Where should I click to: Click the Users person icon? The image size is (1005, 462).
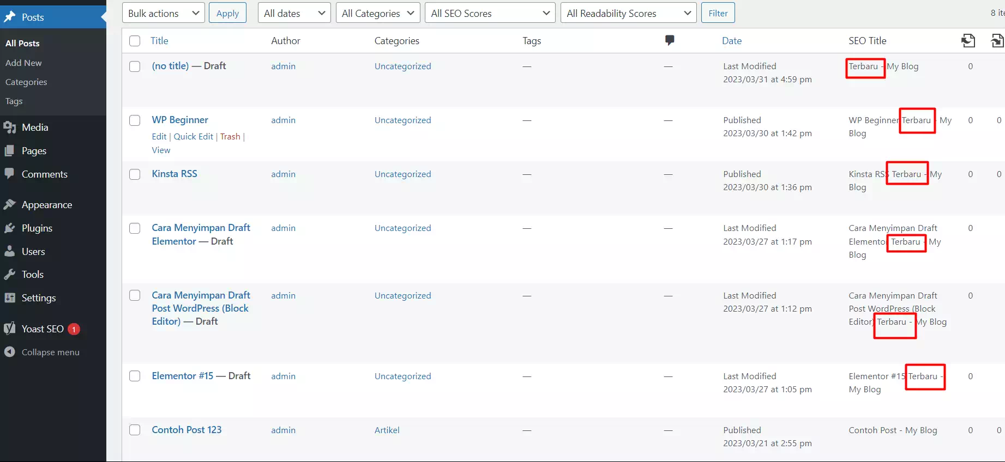[10, 252]
